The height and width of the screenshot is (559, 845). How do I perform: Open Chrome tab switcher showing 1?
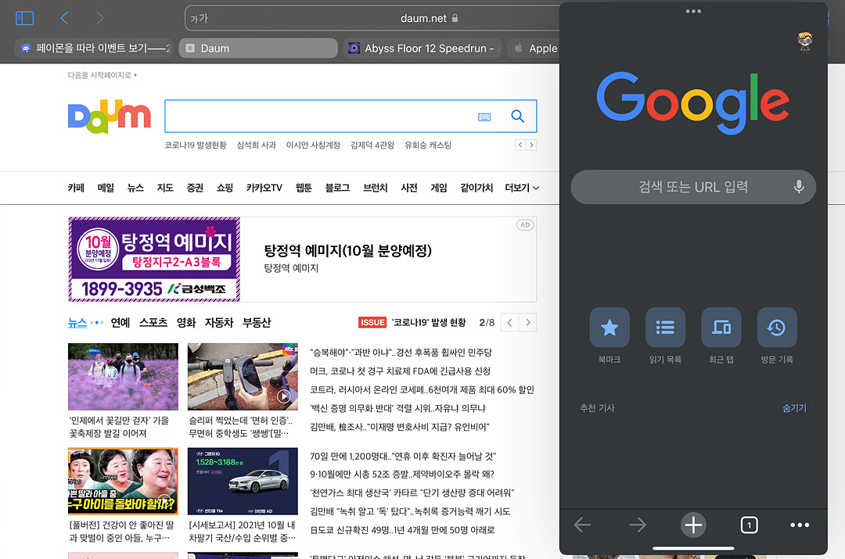(x=749, y=525)
